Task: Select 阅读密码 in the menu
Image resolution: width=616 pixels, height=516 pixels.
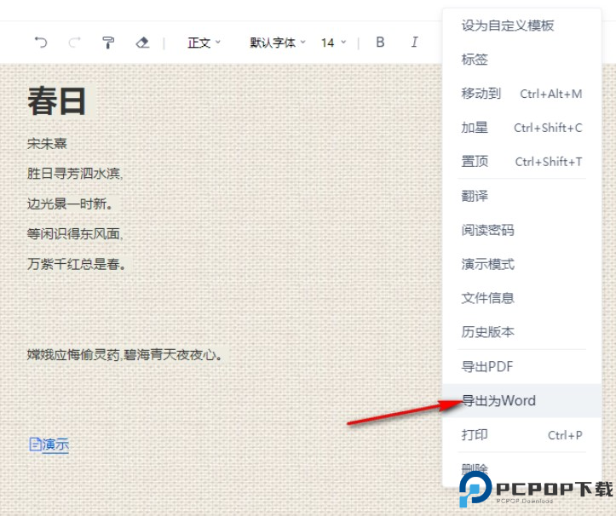Action: (521, 230)
